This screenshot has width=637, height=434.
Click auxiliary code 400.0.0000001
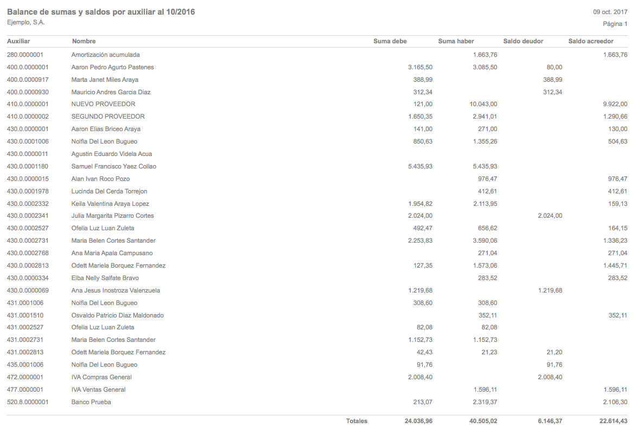click(x=28, y=67)
